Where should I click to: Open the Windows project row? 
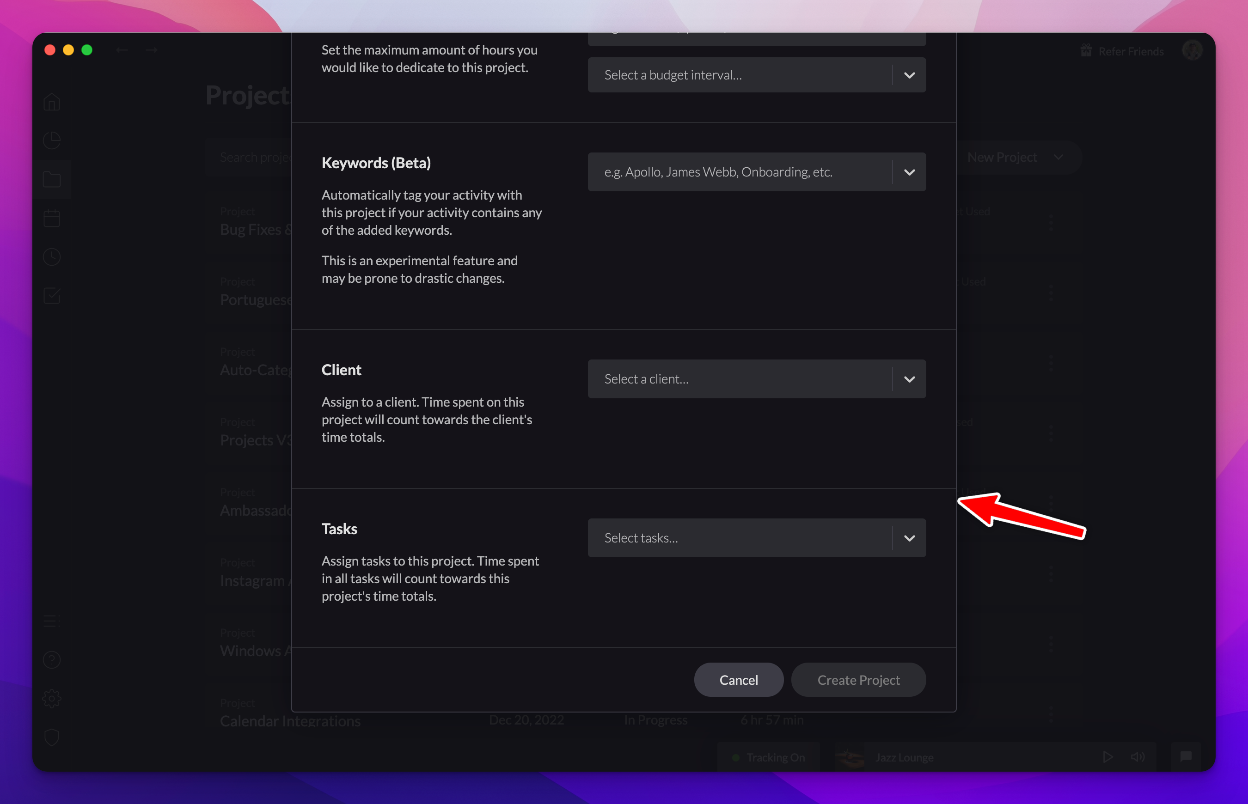point(255,651)
